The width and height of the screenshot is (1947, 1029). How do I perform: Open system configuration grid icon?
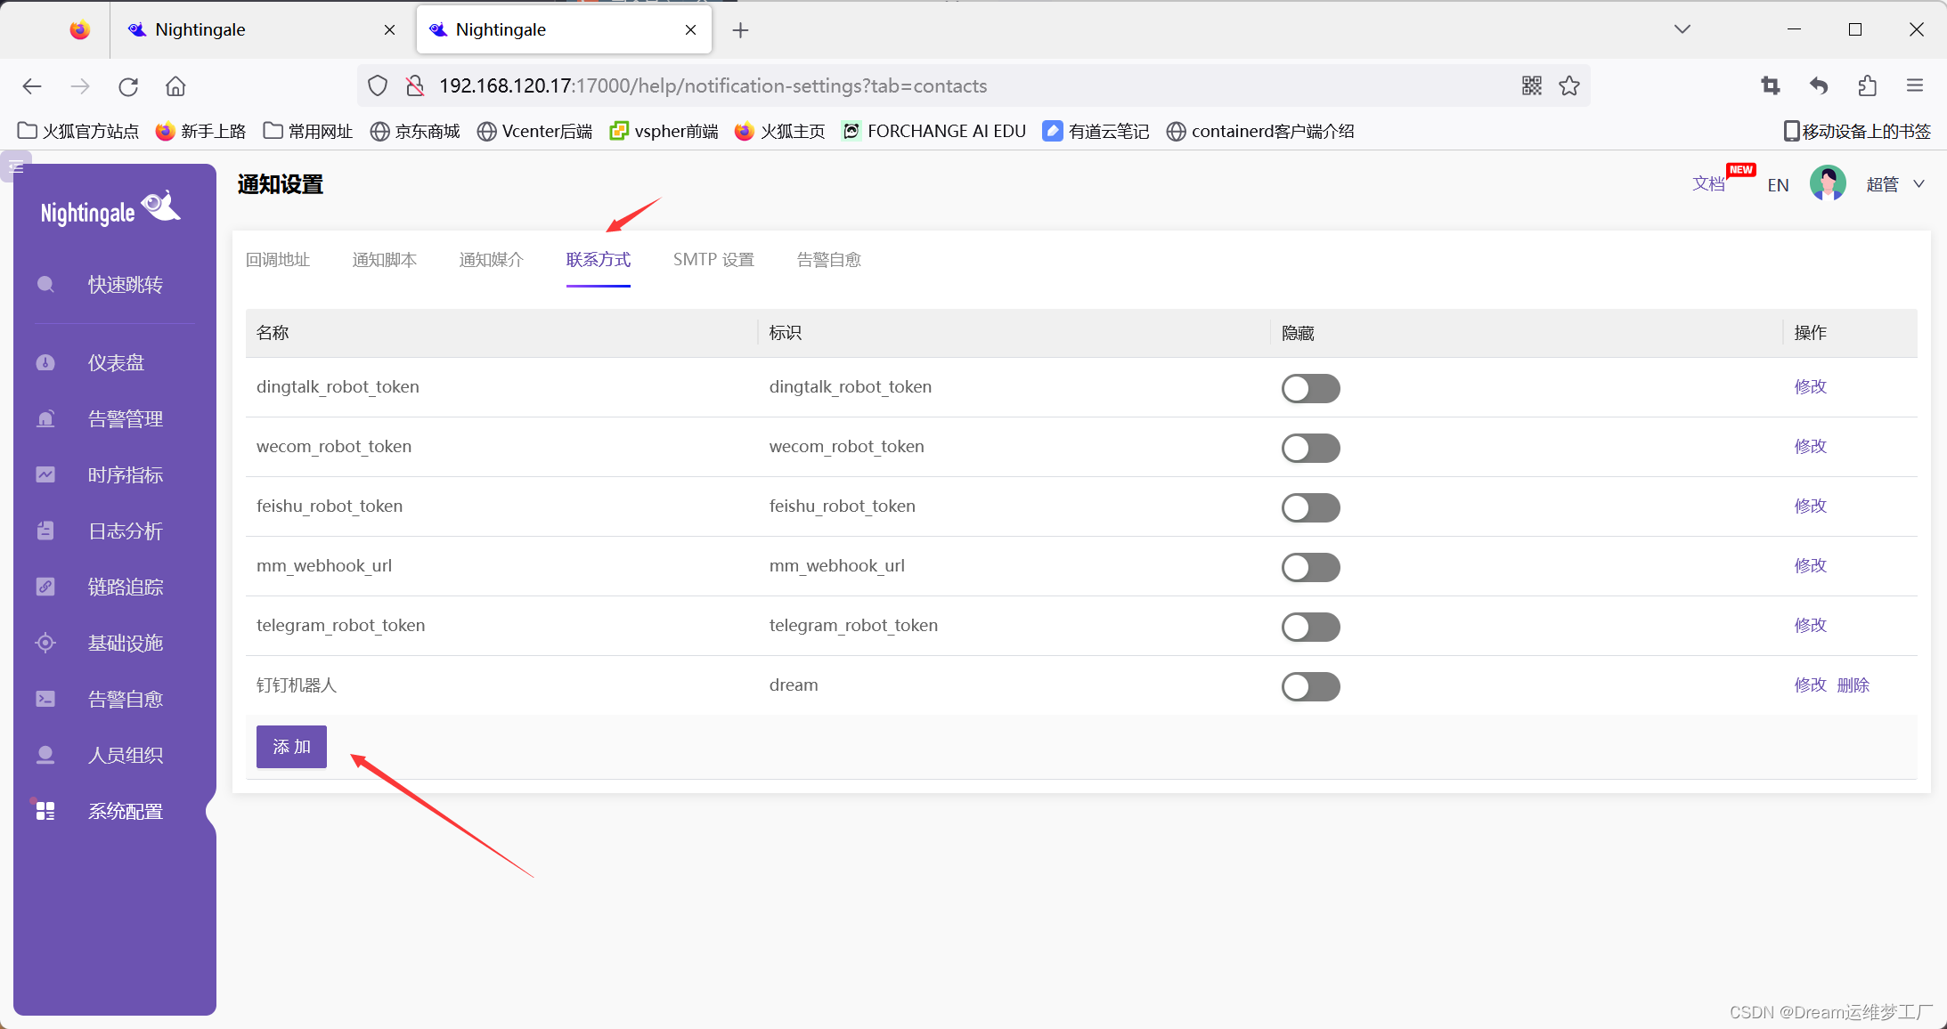(45, 811)
